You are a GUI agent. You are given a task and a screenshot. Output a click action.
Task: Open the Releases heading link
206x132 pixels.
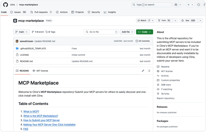pyautogui.click(x=162, y=107)
